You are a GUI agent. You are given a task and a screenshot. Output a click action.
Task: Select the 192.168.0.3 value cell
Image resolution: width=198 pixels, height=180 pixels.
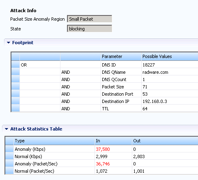coord(170,101)
